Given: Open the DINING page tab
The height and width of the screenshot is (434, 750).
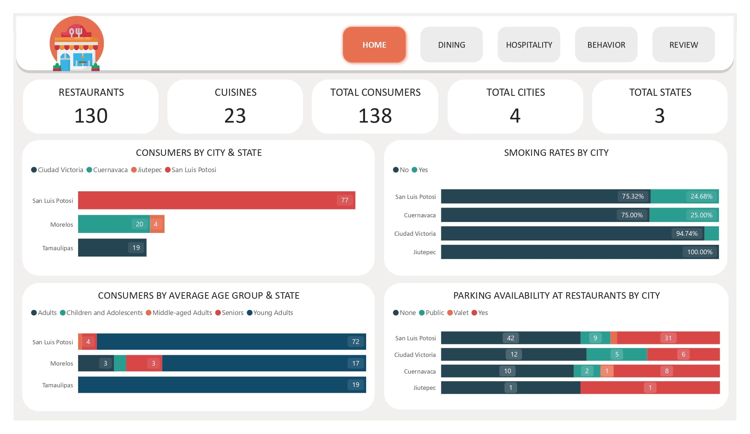Looking at the screenshot, I should [451, 45].
